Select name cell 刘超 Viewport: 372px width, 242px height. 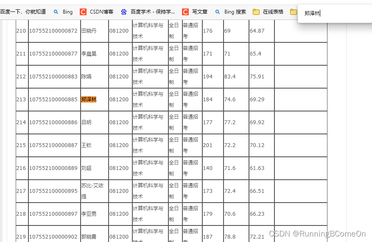[86, 168]
